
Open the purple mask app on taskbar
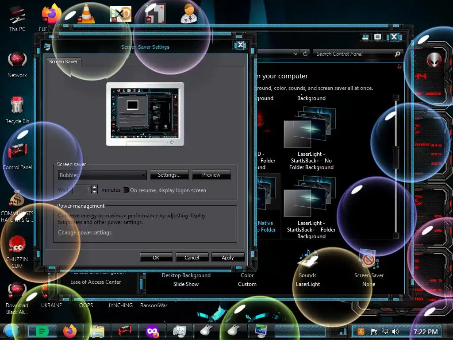[x=153, y=331]
